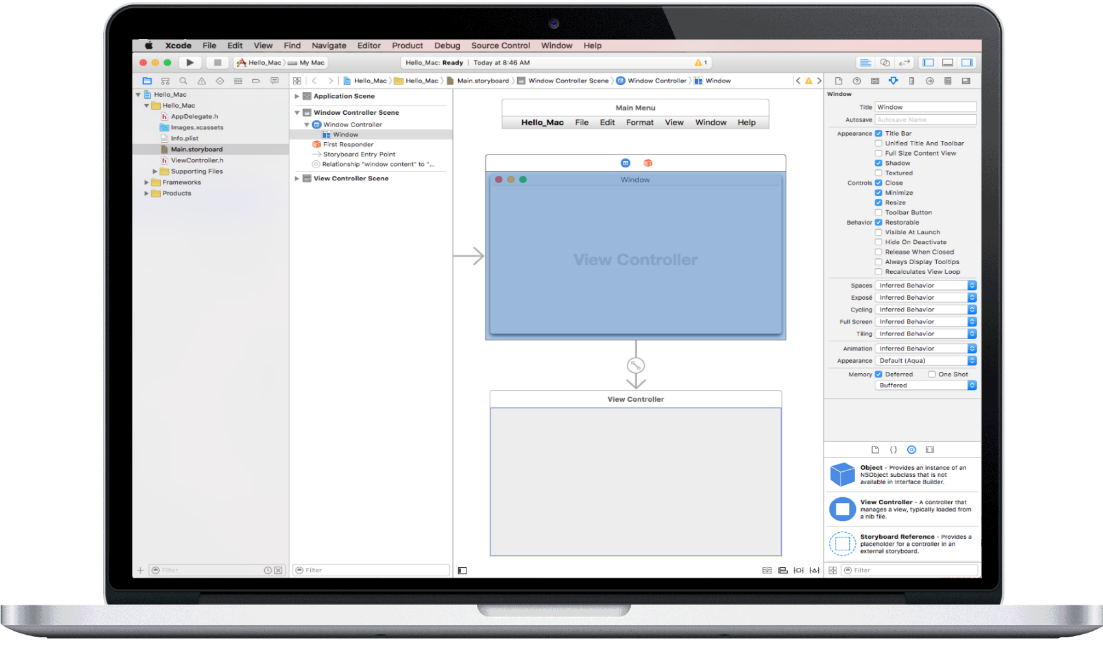Image resolution: width=1103 pixels, height=649 pixels.
Task: Hide the Navigator left panel
Action: (928, 63)
